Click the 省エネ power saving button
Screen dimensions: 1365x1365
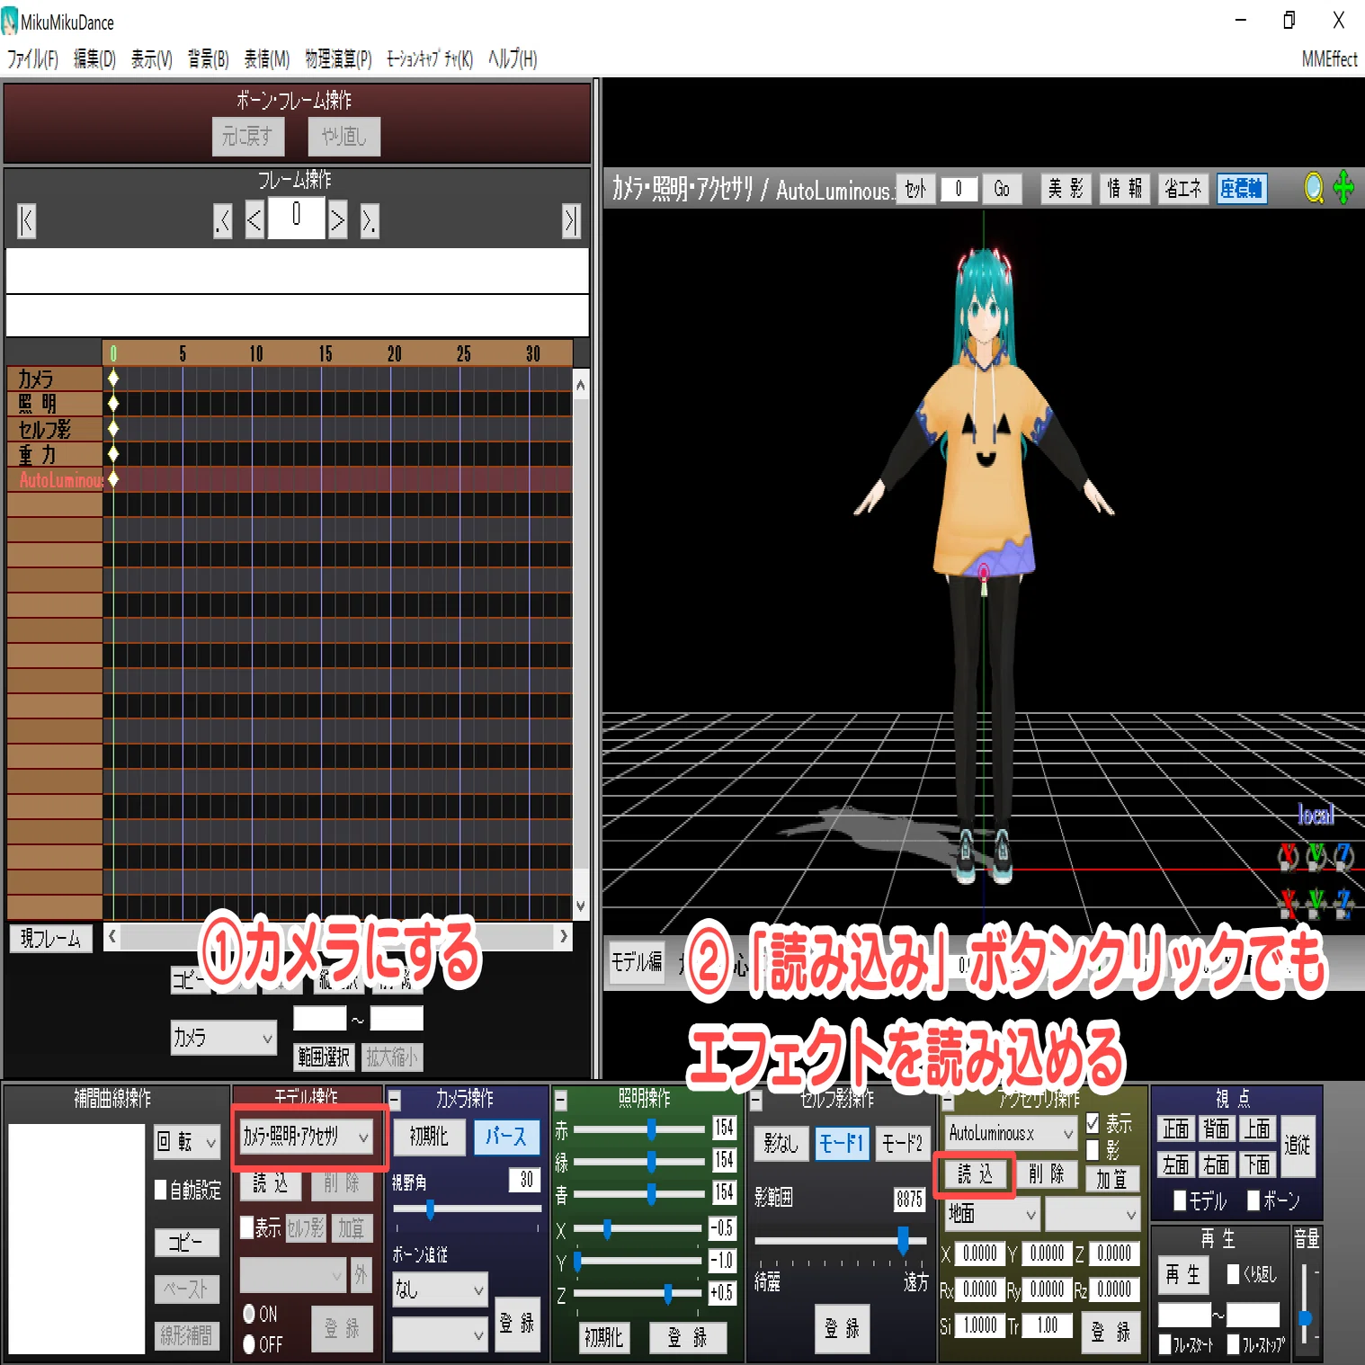pyautogui.click(x=1183, y=189)
